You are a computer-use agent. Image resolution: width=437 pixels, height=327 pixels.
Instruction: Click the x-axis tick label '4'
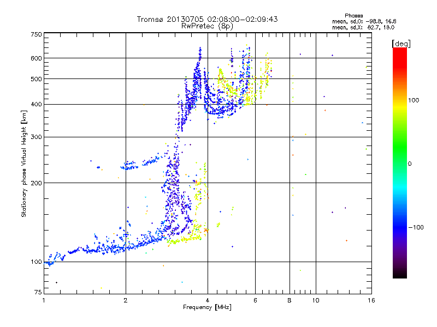point(208,300)
